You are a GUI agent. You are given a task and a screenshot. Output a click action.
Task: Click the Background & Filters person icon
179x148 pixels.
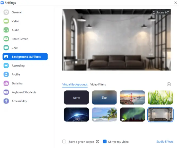coord(6,57)
